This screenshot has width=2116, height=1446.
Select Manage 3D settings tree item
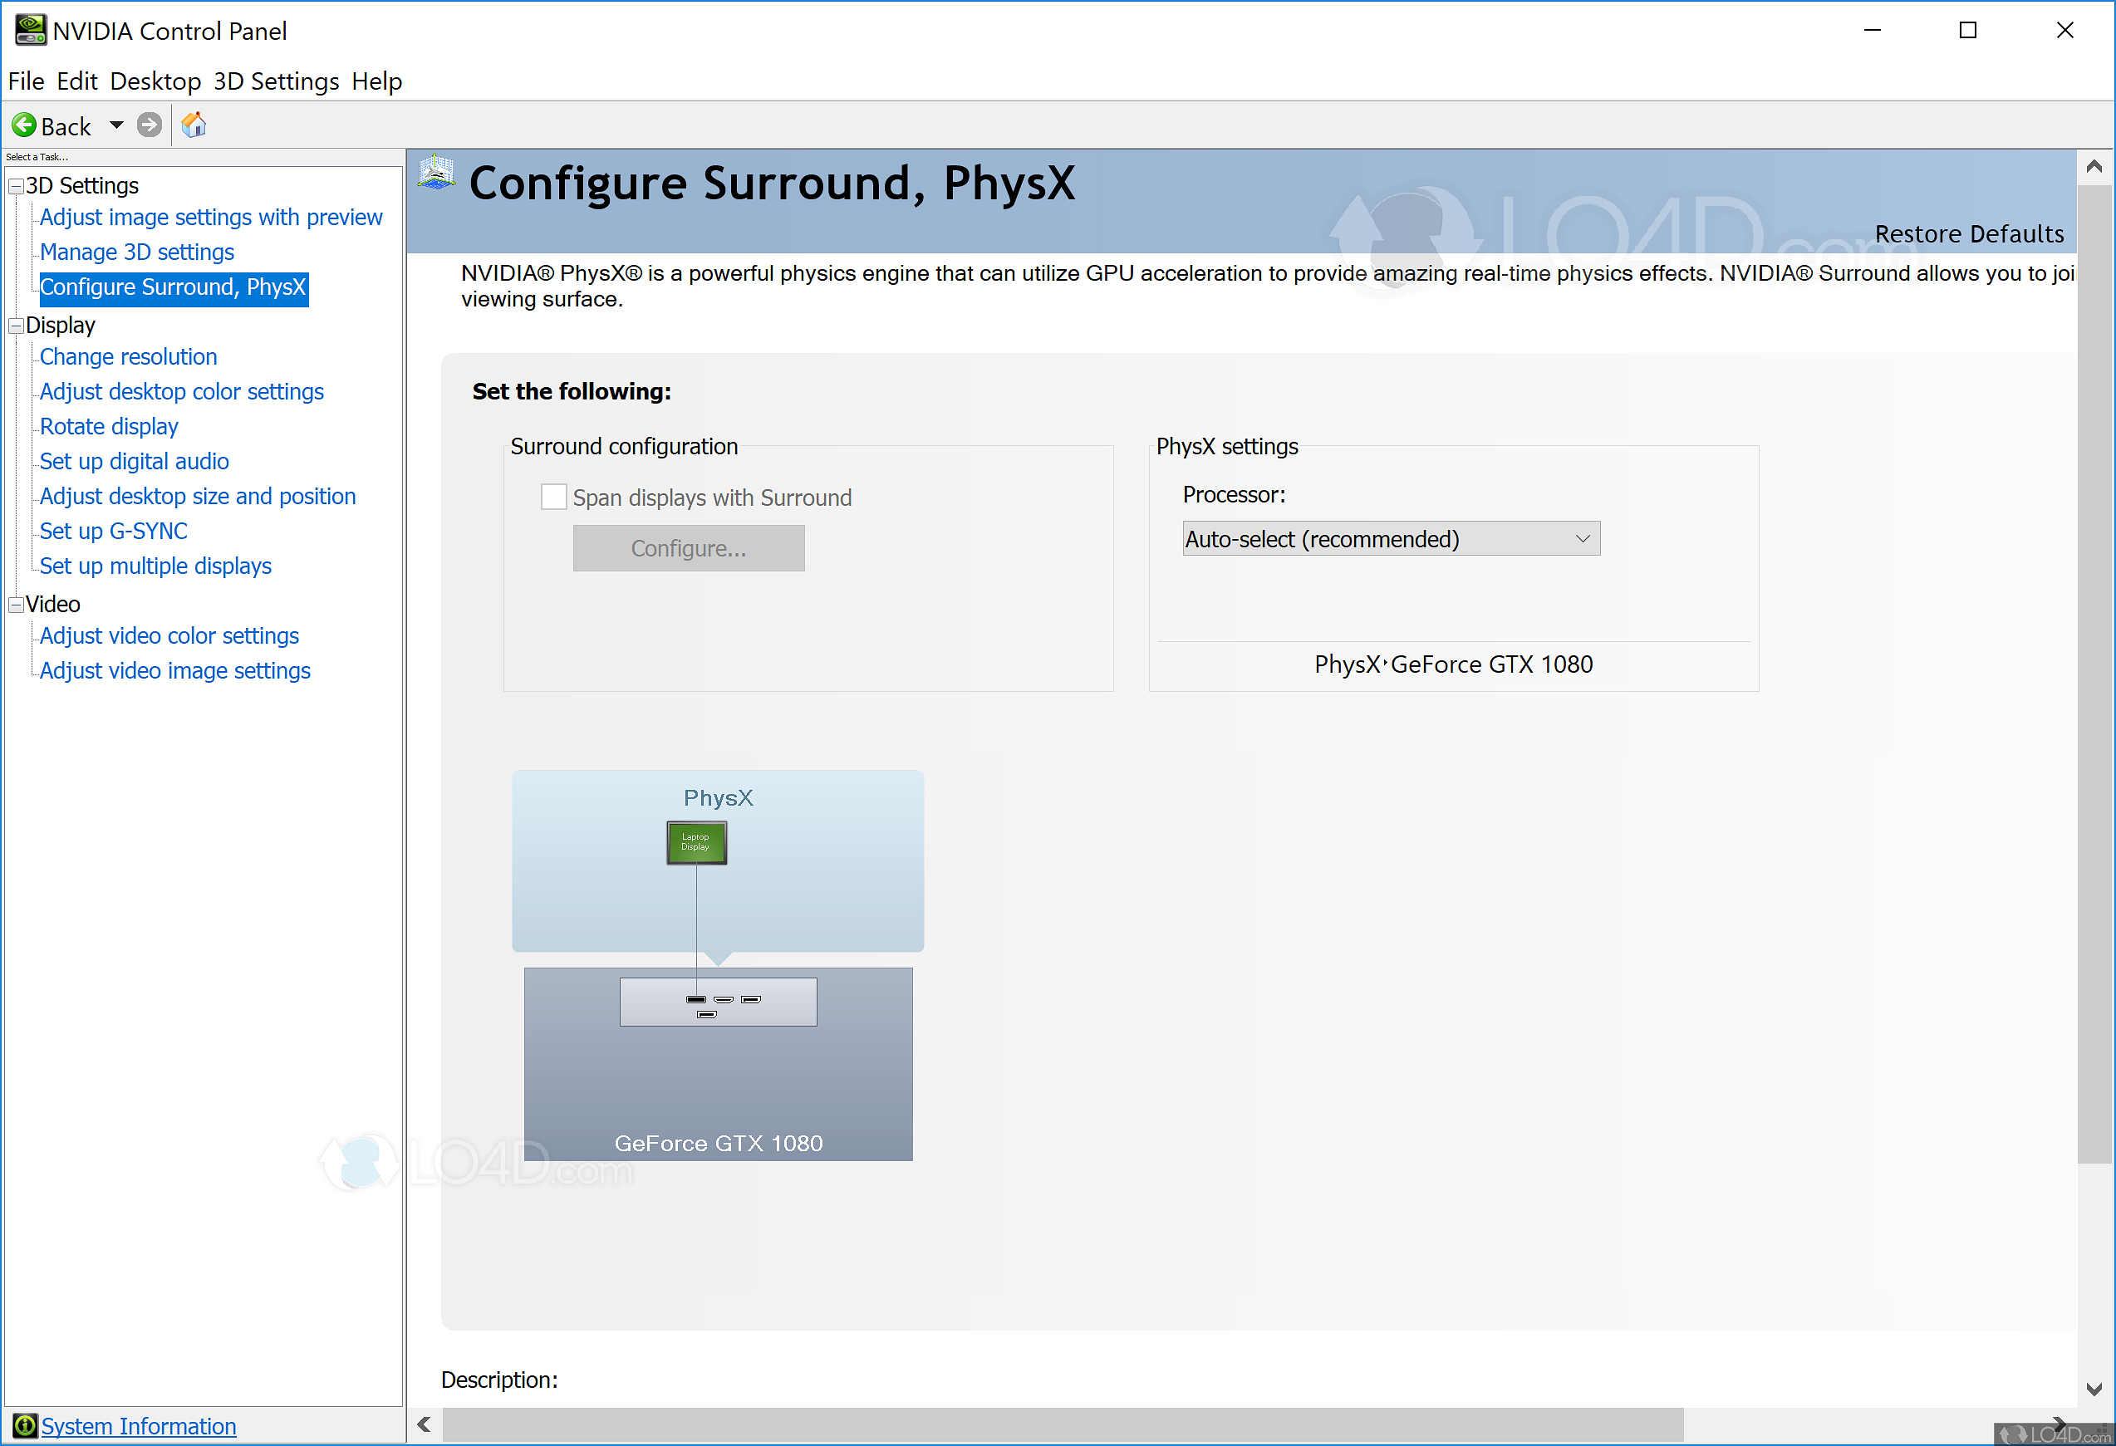click(x=136, y=252)
